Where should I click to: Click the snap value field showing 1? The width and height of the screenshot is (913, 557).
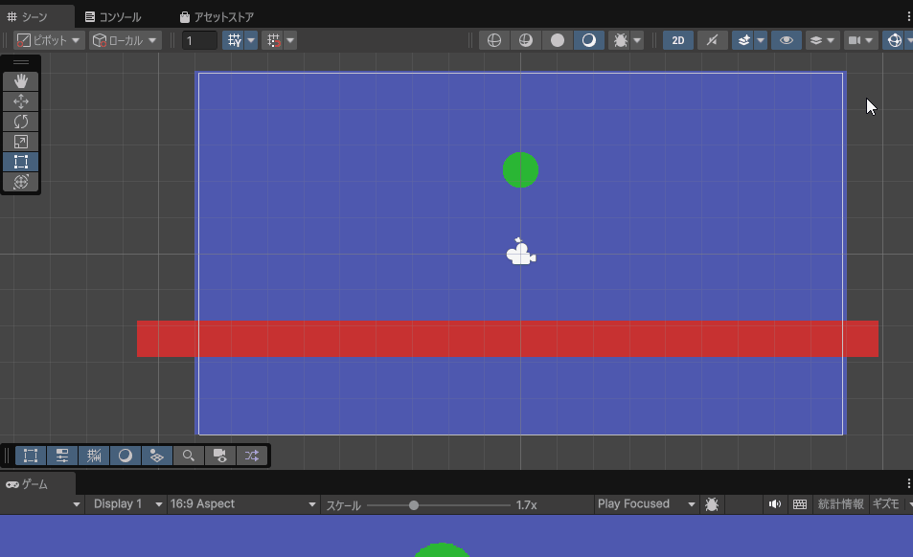199,40
